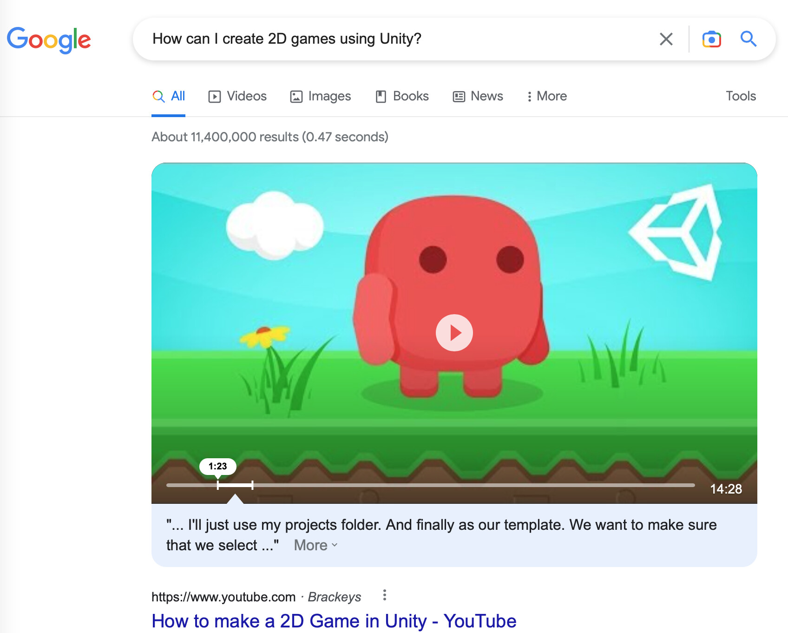Open the three-dot options for the YouTube result
788x633 pixels.
[x=384, y=595]
